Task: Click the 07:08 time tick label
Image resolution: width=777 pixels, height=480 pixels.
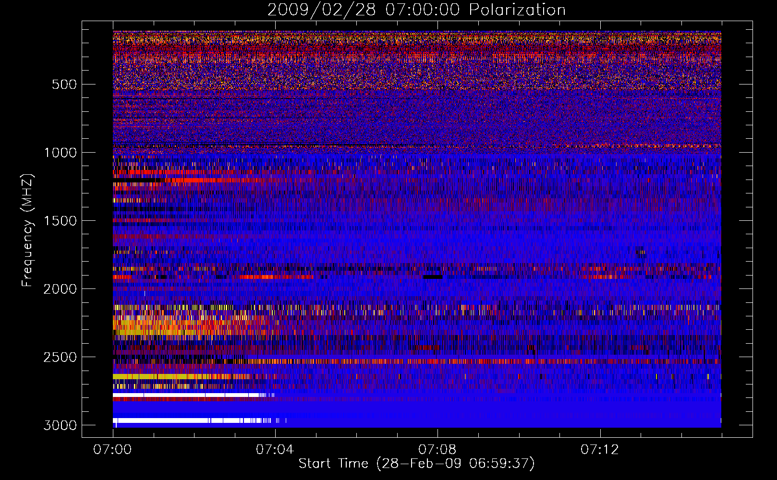Action: (437, 450)
